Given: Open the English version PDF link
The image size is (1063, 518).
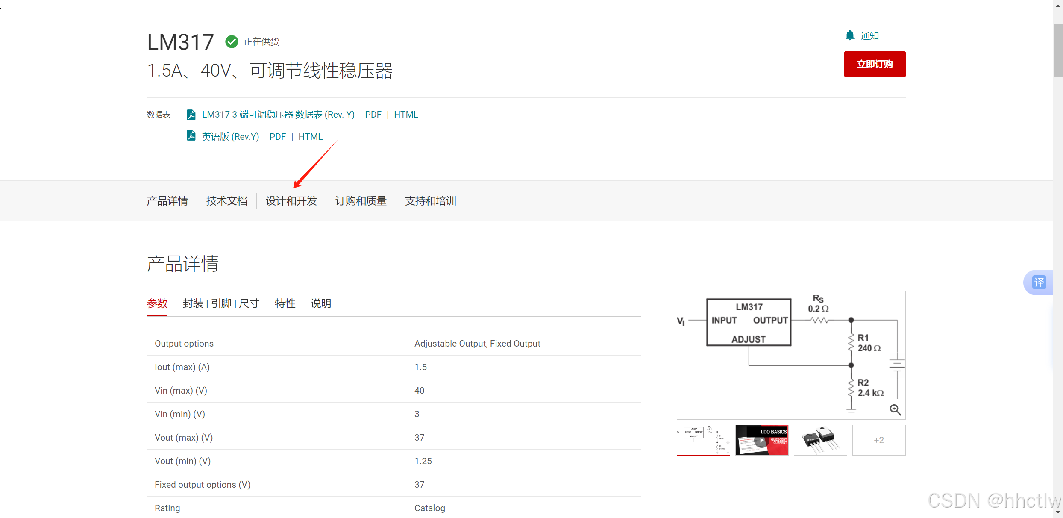Looking at the screenshot, I should pos(278,137).
